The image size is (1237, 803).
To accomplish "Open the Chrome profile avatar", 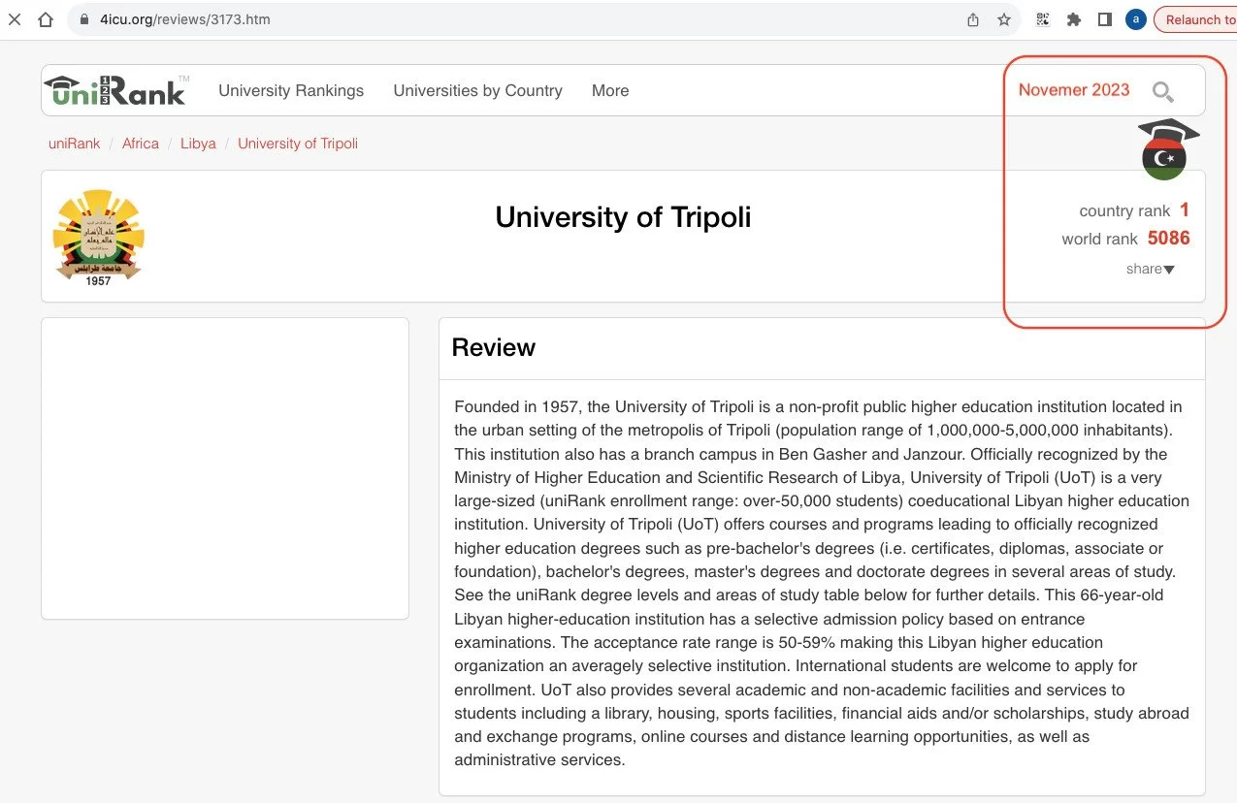I will pyautogui.click(x=1136, y=19).
